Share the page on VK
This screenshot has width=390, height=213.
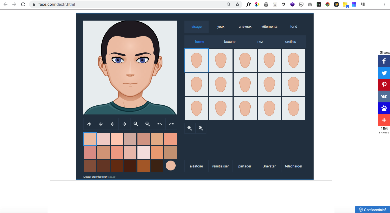pyautogui.click(x=384, y=96)
